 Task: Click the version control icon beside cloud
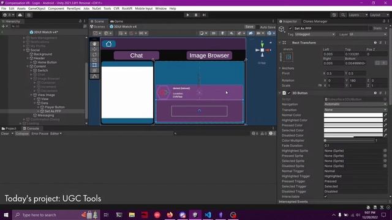(x=29, y=15)
